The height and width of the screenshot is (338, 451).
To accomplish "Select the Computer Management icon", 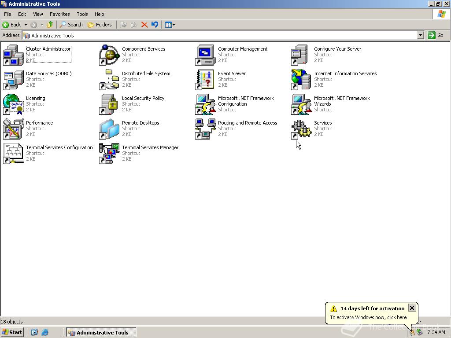I will (x=205, y=55).
